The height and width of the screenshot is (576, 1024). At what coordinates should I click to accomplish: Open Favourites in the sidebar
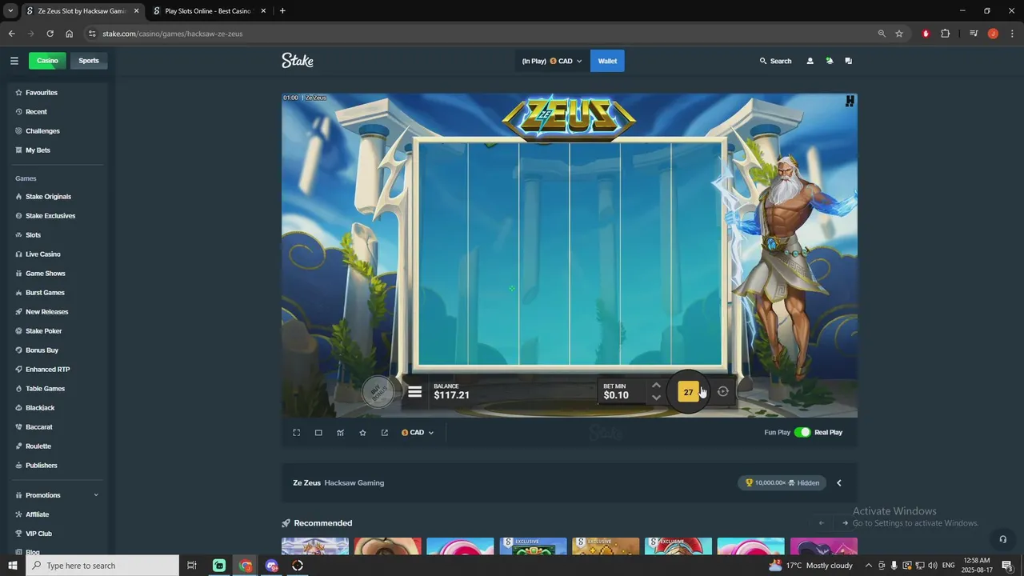tap(56, 93)
